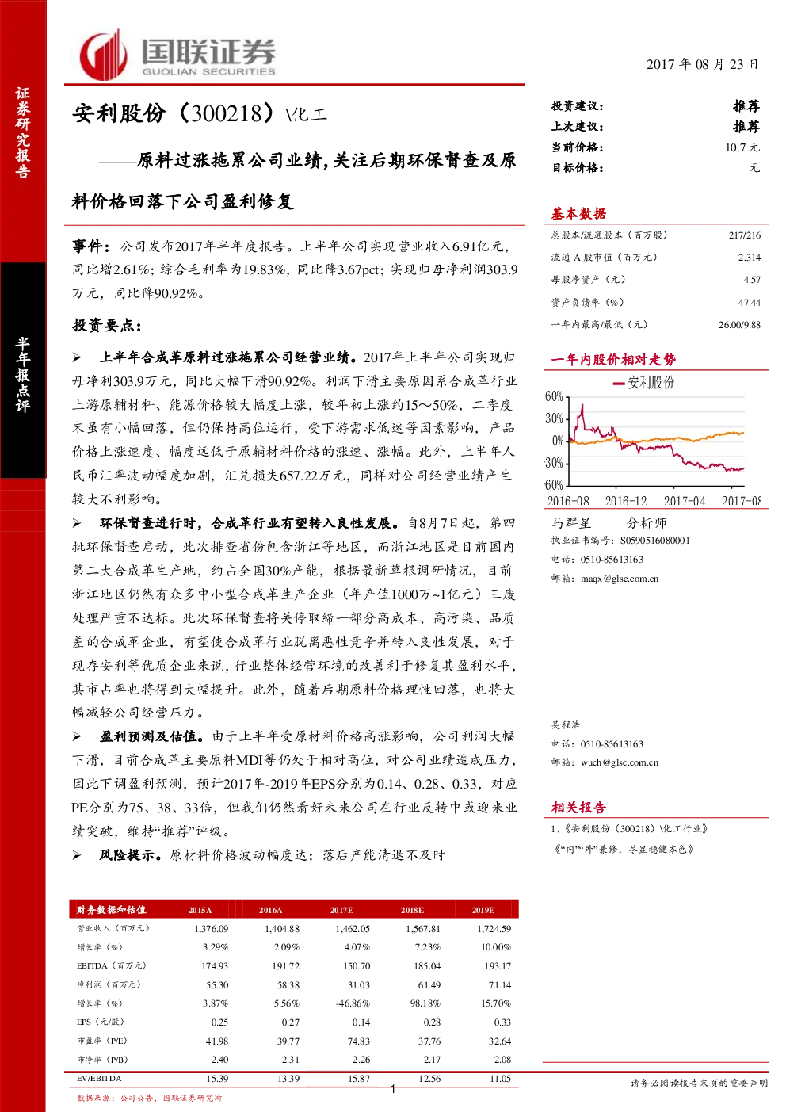786x1112 pixels.
Task: Click the 盈利预测及估值 bullet heading
Action: [x=153, y=736]
